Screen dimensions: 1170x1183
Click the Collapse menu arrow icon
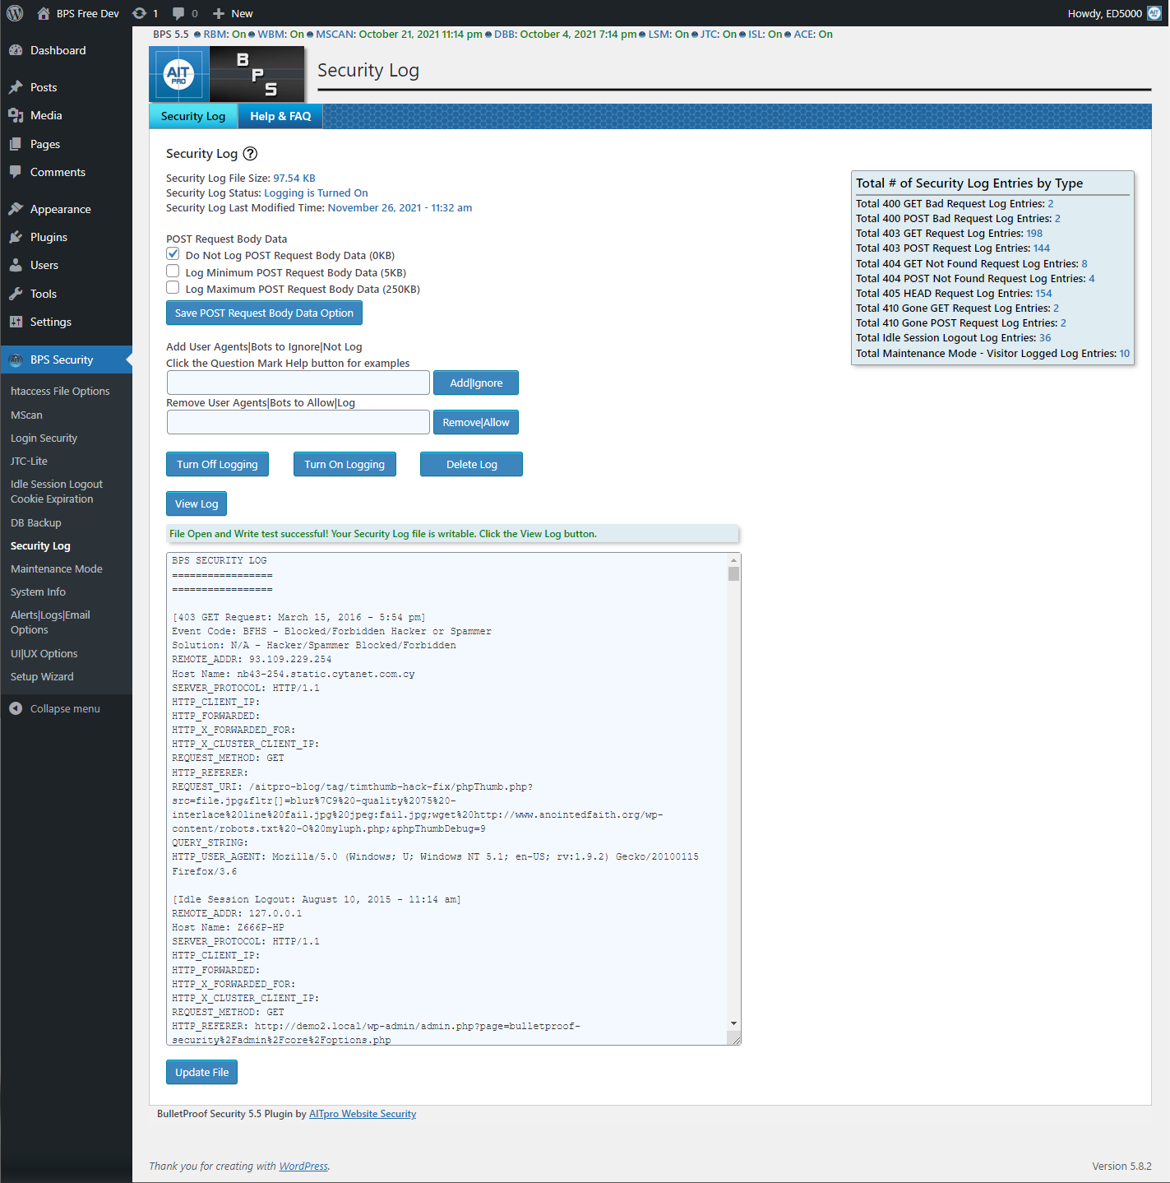(16, 708)
